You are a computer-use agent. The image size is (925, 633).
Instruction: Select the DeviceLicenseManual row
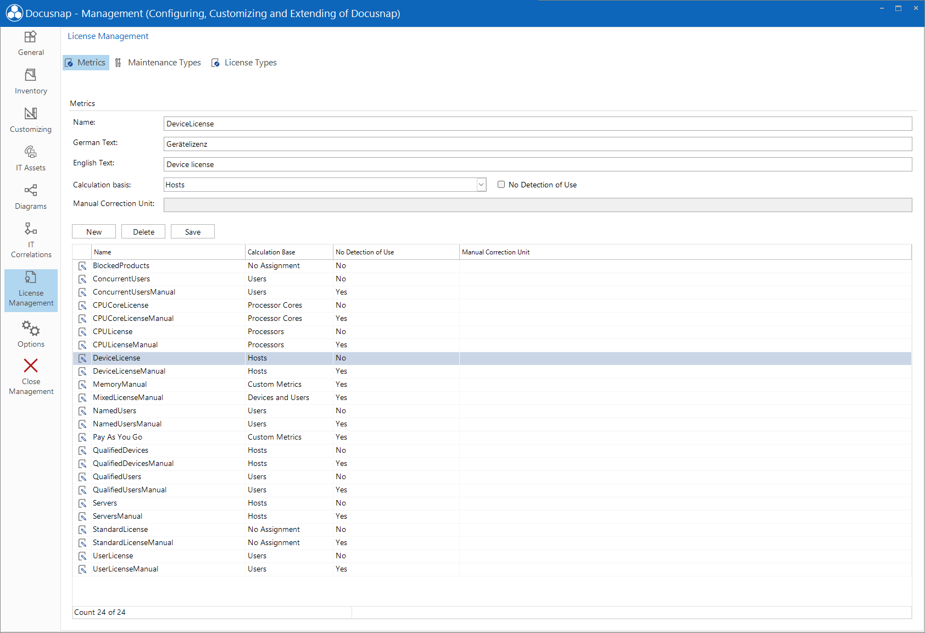click(492, 371)
